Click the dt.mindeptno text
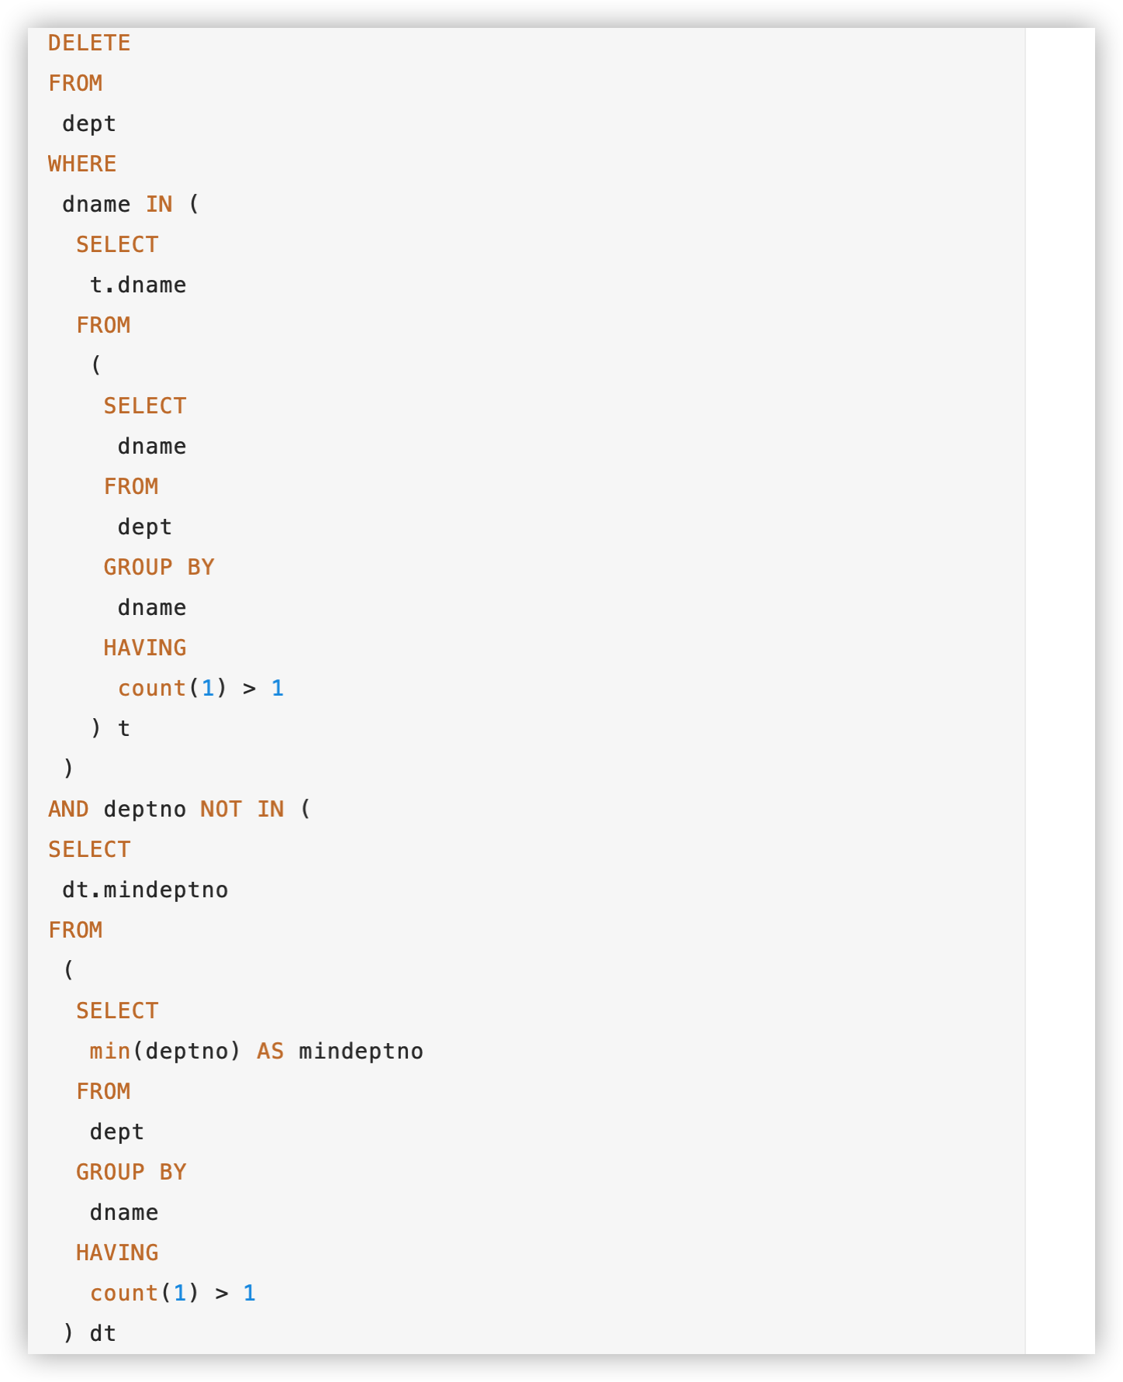The image size is (1123, 1382). pos(145,890)
